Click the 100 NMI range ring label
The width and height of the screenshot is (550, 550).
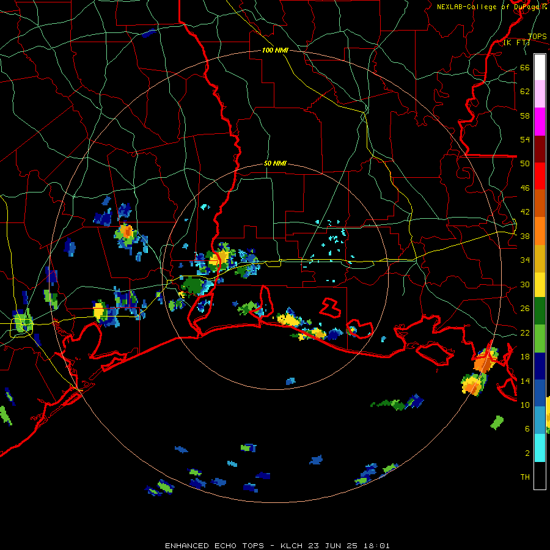pyautogui.click(x=275, y=51)
